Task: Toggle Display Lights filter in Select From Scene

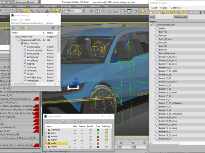Action: pyautogui.click(x=160, y=13)
